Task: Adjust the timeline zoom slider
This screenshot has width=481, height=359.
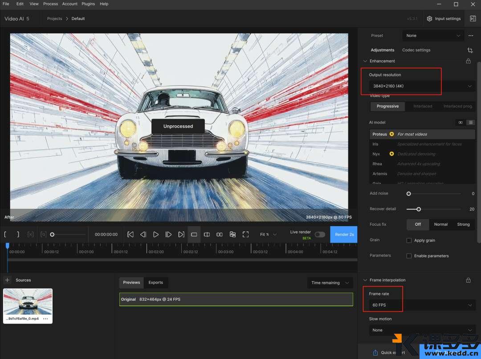Action: tap(52, 235)
